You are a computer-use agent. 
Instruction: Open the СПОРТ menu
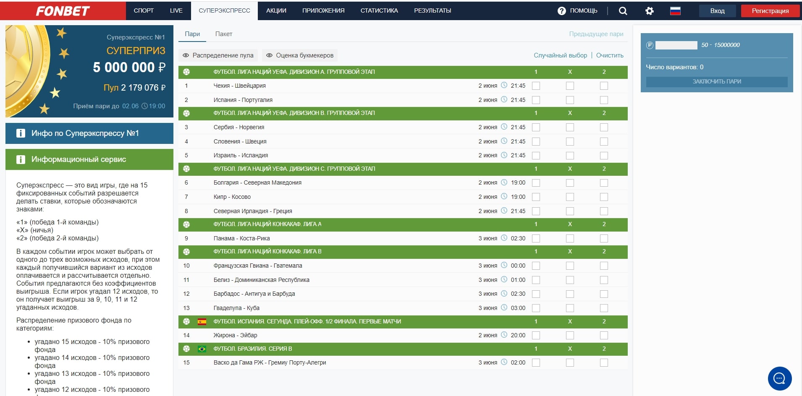click(x=144, y=10)
